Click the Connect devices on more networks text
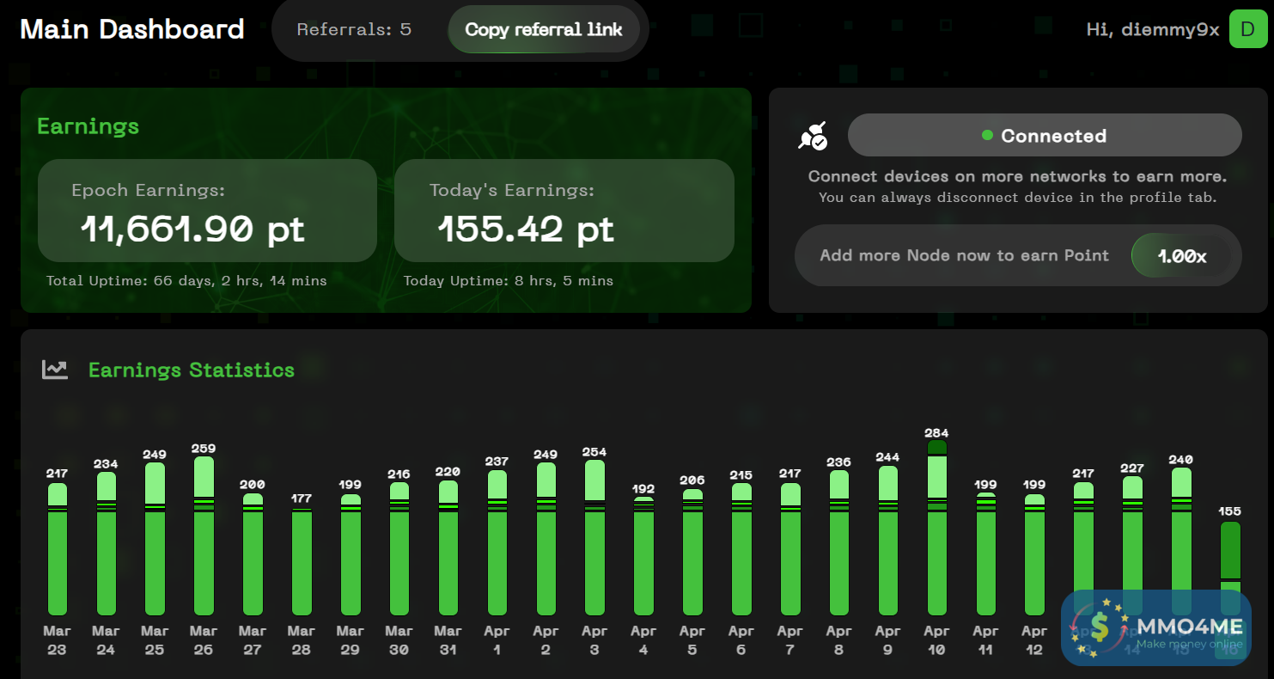Screen dimensions: 1274x679 pyautogui.click(x=1017, y=176)
